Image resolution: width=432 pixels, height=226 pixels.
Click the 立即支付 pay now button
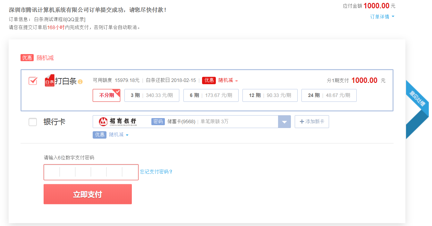click(x=88, y=194)
